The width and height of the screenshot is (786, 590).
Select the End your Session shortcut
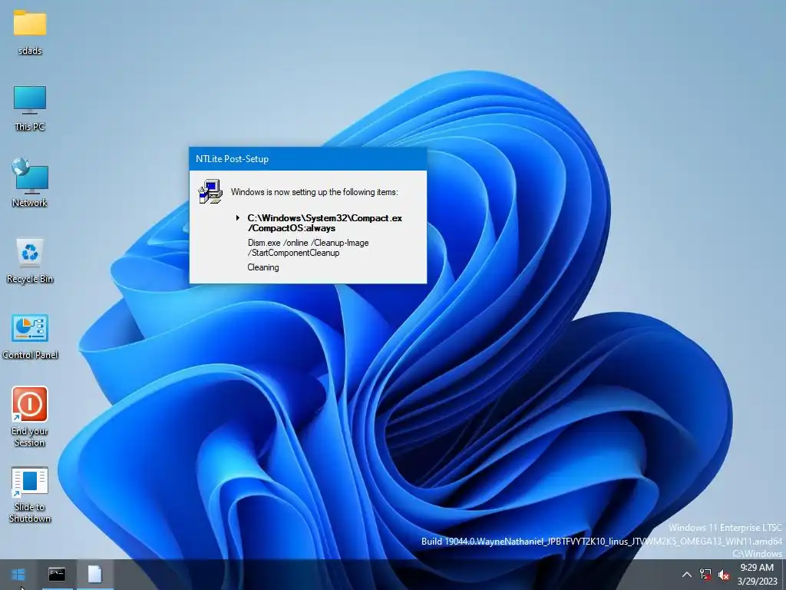tap(30, 416)
